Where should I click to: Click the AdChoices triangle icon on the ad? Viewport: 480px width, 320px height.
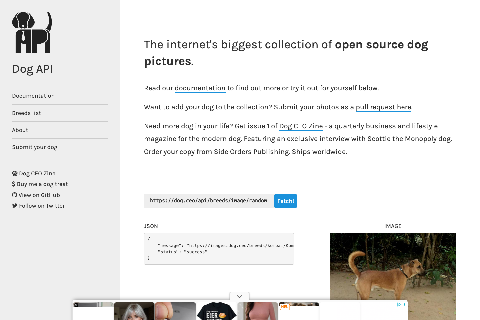[399, 304]
